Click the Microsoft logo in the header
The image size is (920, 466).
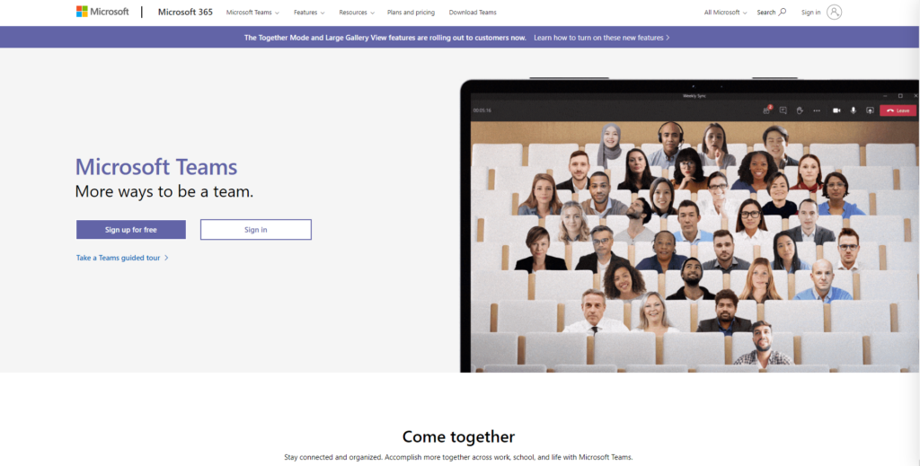[x=102, y=12]
